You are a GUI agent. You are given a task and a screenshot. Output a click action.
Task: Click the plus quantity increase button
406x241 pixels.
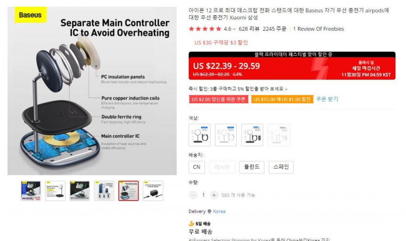[x=214, y=195]
